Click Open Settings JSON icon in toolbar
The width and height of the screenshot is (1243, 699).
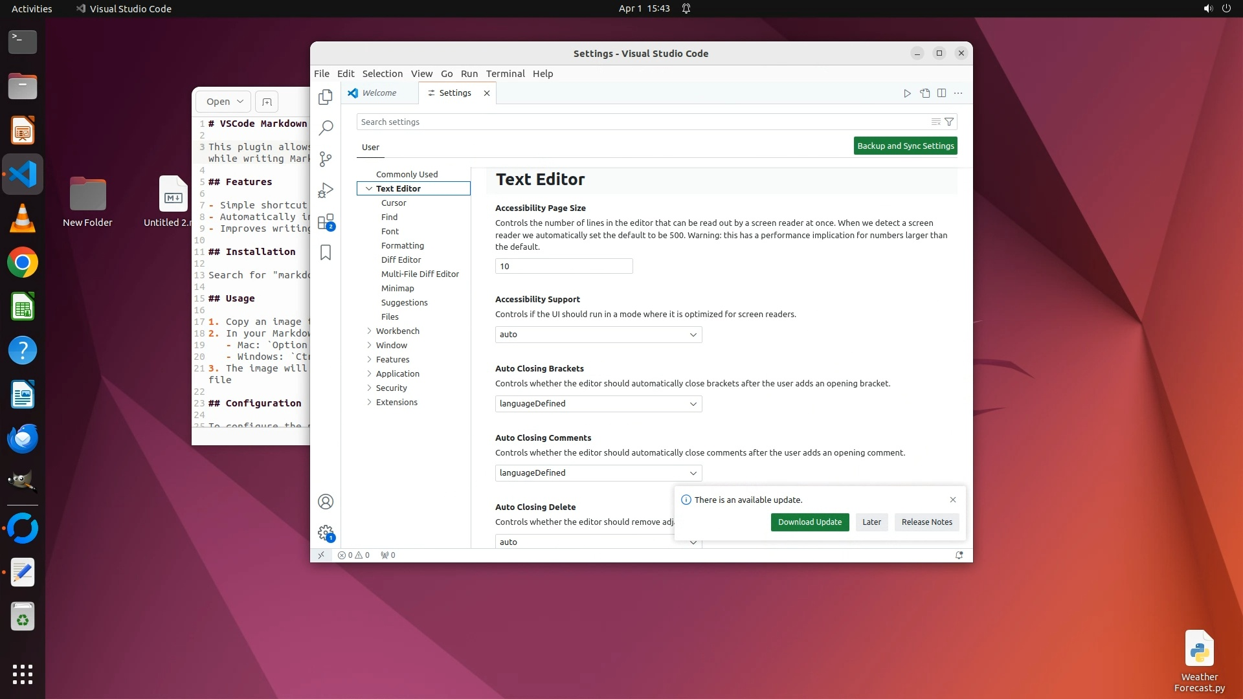[x=924, y=93]
